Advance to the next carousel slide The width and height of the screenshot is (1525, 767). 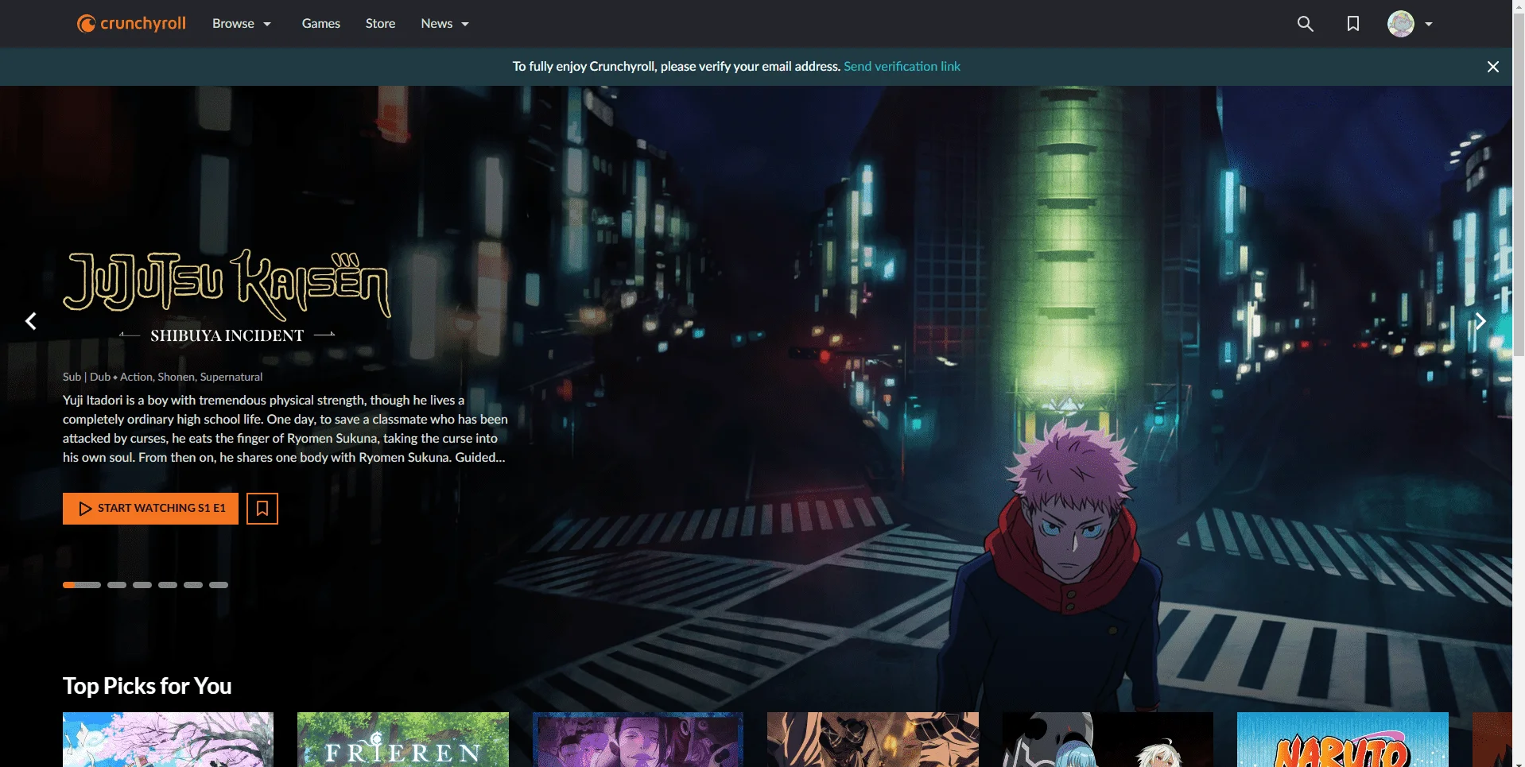click(1480, 321)
